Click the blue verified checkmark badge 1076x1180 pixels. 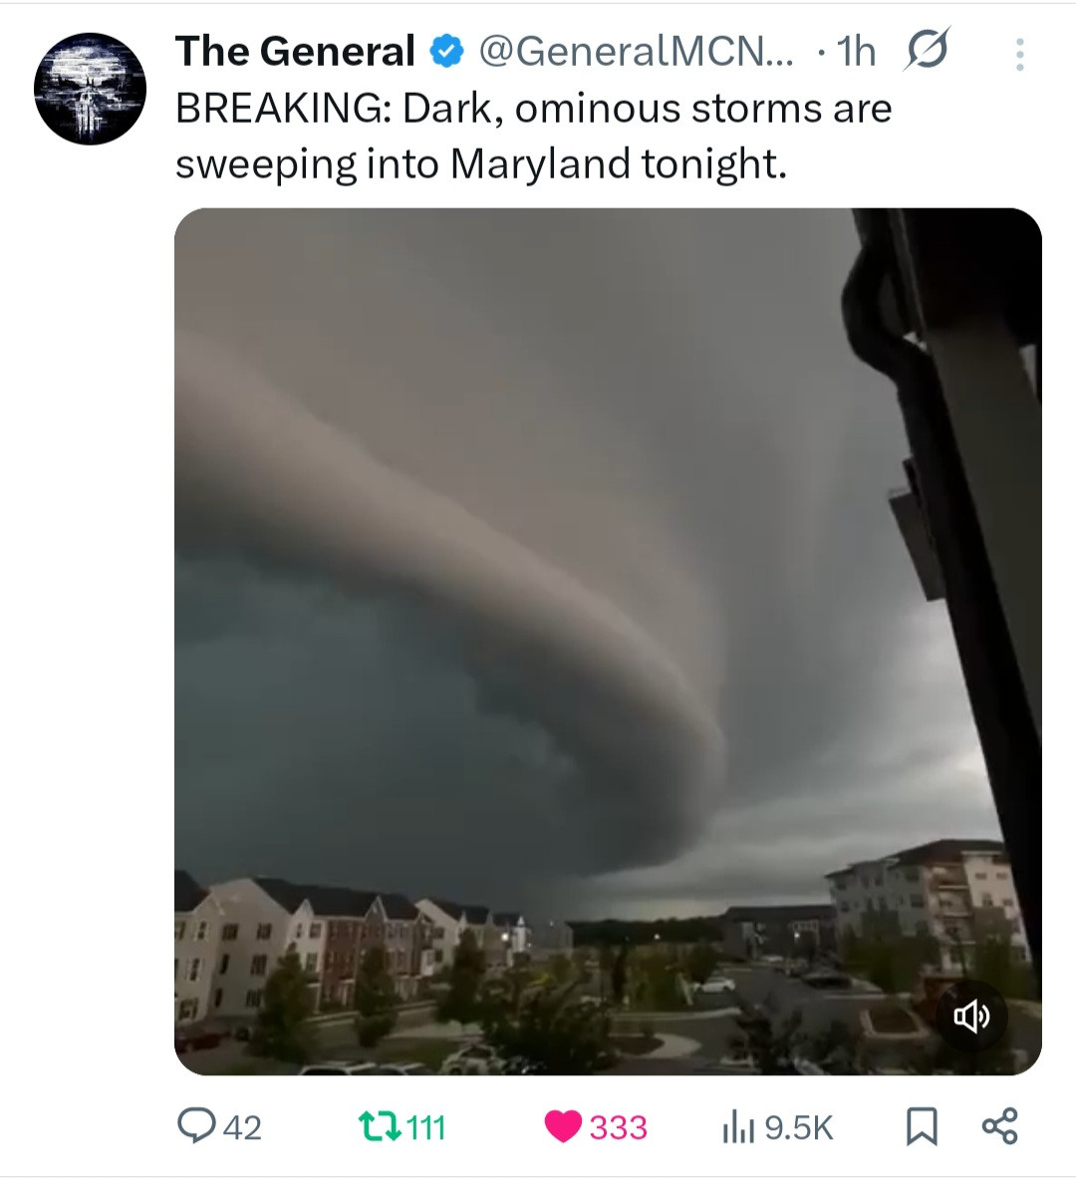pos(447,51)
